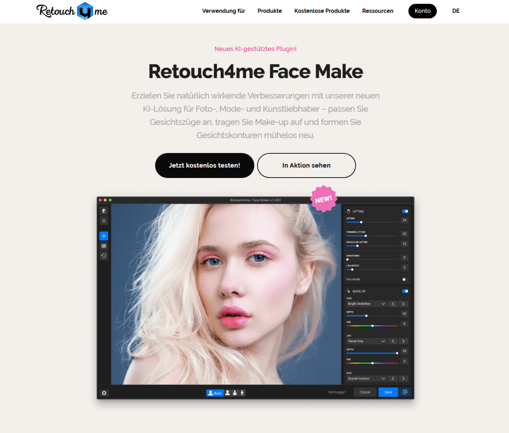Open the Bright Underline eyes dropdown
509x433 pixels.
(x=366, y=304)
